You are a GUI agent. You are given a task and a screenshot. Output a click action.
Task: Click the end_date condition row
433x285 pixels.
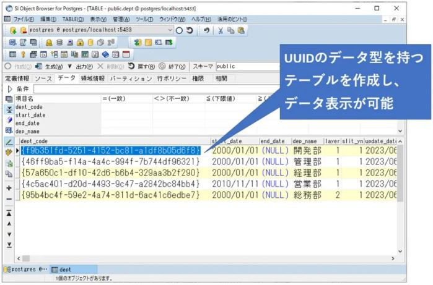(x=206, y=123)
